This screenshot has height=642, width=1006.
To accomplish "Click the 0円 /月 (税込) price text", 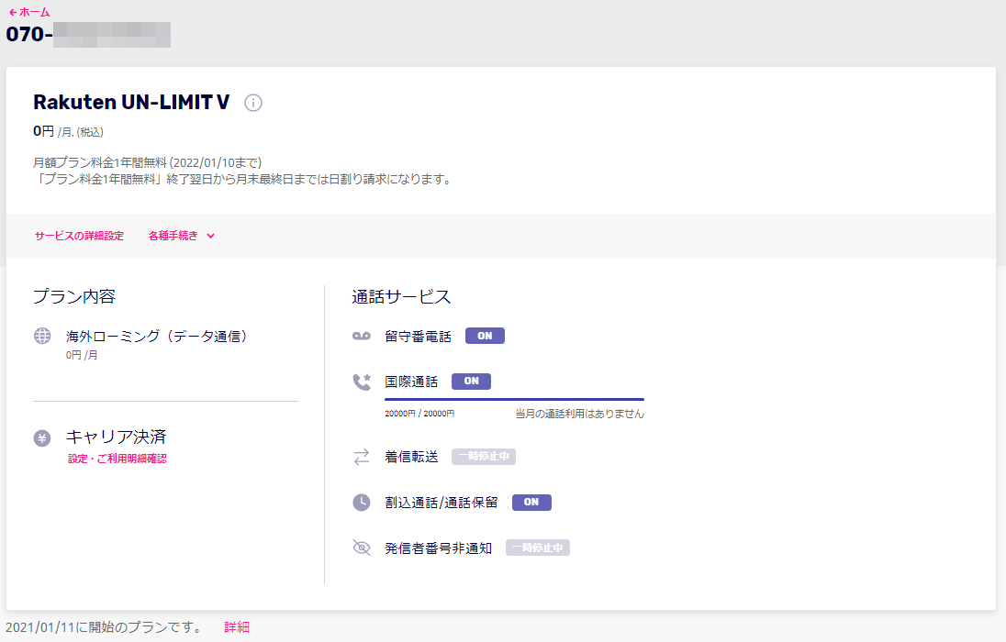I will 69,131.
